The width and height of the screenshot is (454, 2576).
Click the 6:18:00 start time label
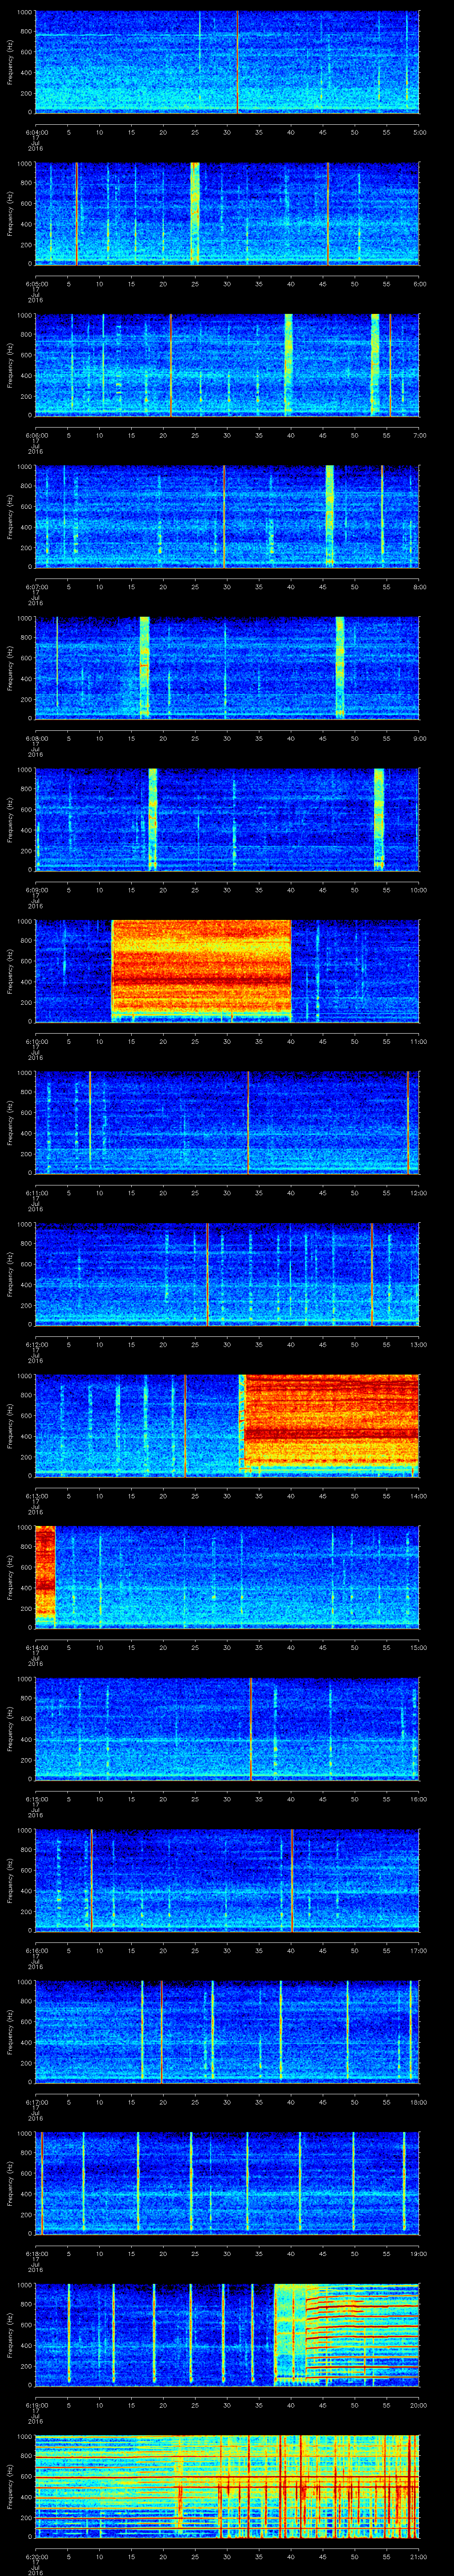tap(36, 2254)
